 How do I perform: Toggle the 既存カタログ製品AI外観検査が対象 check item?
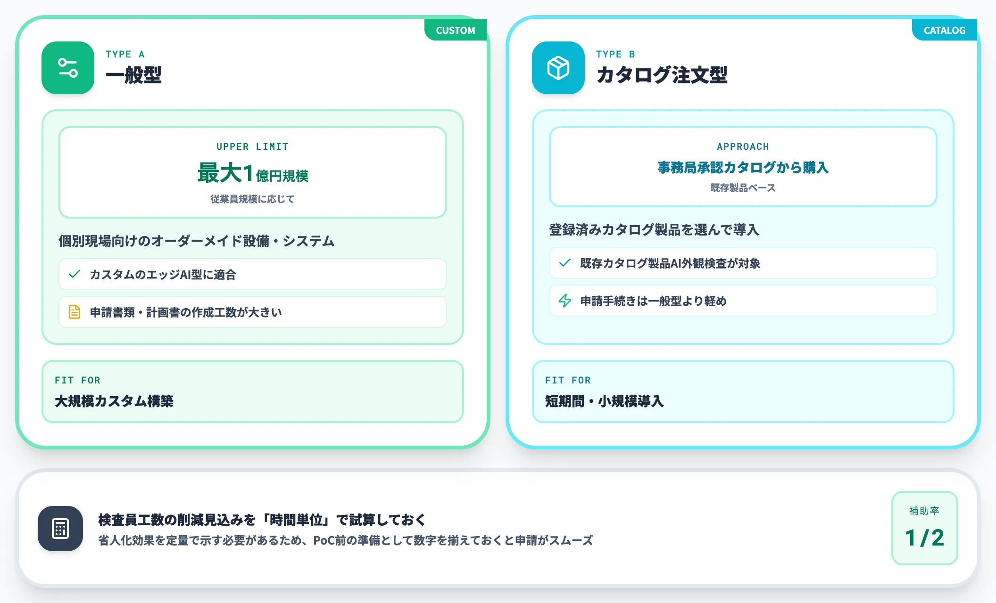coord(743,264)
